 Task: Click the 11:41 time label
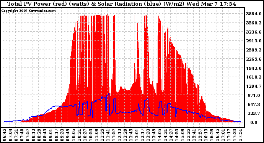[108, 135]
